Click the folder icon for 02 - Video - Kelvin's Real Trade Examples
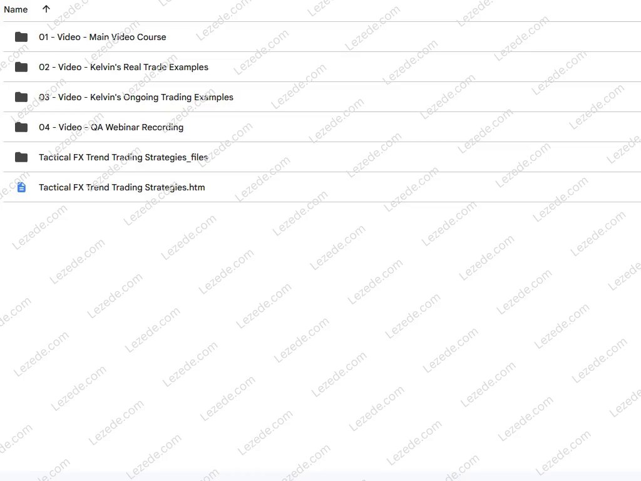Screen dimensions: 641x481 [x=21, y=67]
